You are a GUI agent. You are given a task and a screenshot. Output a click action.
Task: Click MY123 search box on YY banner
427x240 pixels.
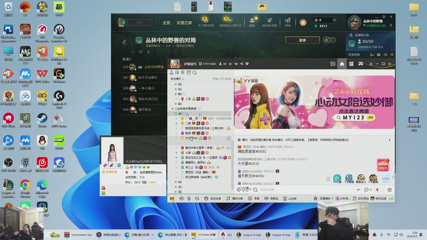point(354,117)
